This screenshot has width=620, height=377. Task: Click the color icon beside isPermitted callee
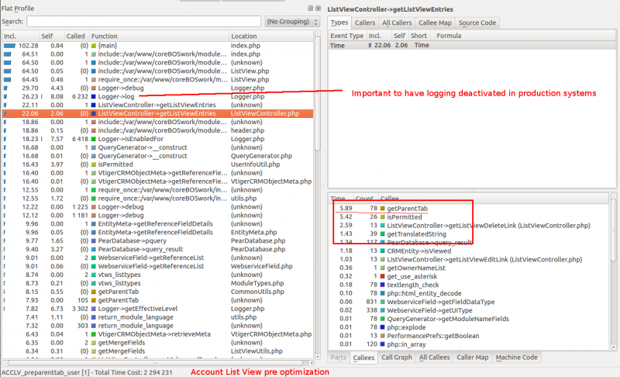click(x=382, y=217)
